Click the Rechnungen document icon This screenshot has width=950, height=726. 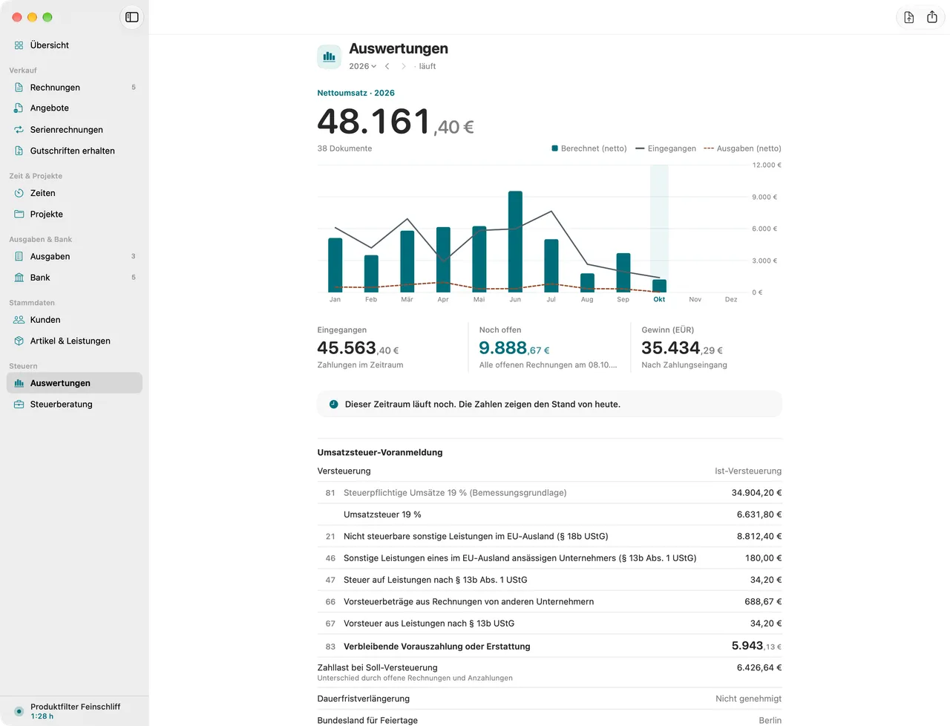click(19, 88)
